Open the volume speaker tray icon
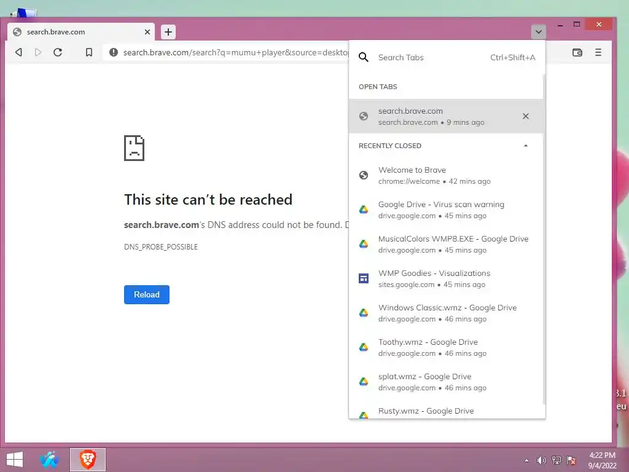The image size is (629, 472). (542, 460)
